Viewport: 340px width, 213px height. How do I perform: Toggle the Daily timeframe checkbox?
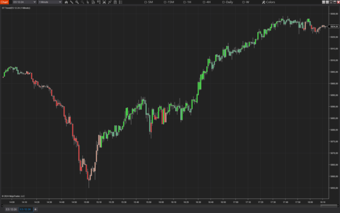tap(223, 2)
